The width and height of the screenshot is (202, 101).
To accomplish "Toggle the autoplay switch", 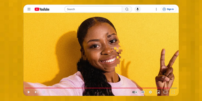I will tap(135, 92).
